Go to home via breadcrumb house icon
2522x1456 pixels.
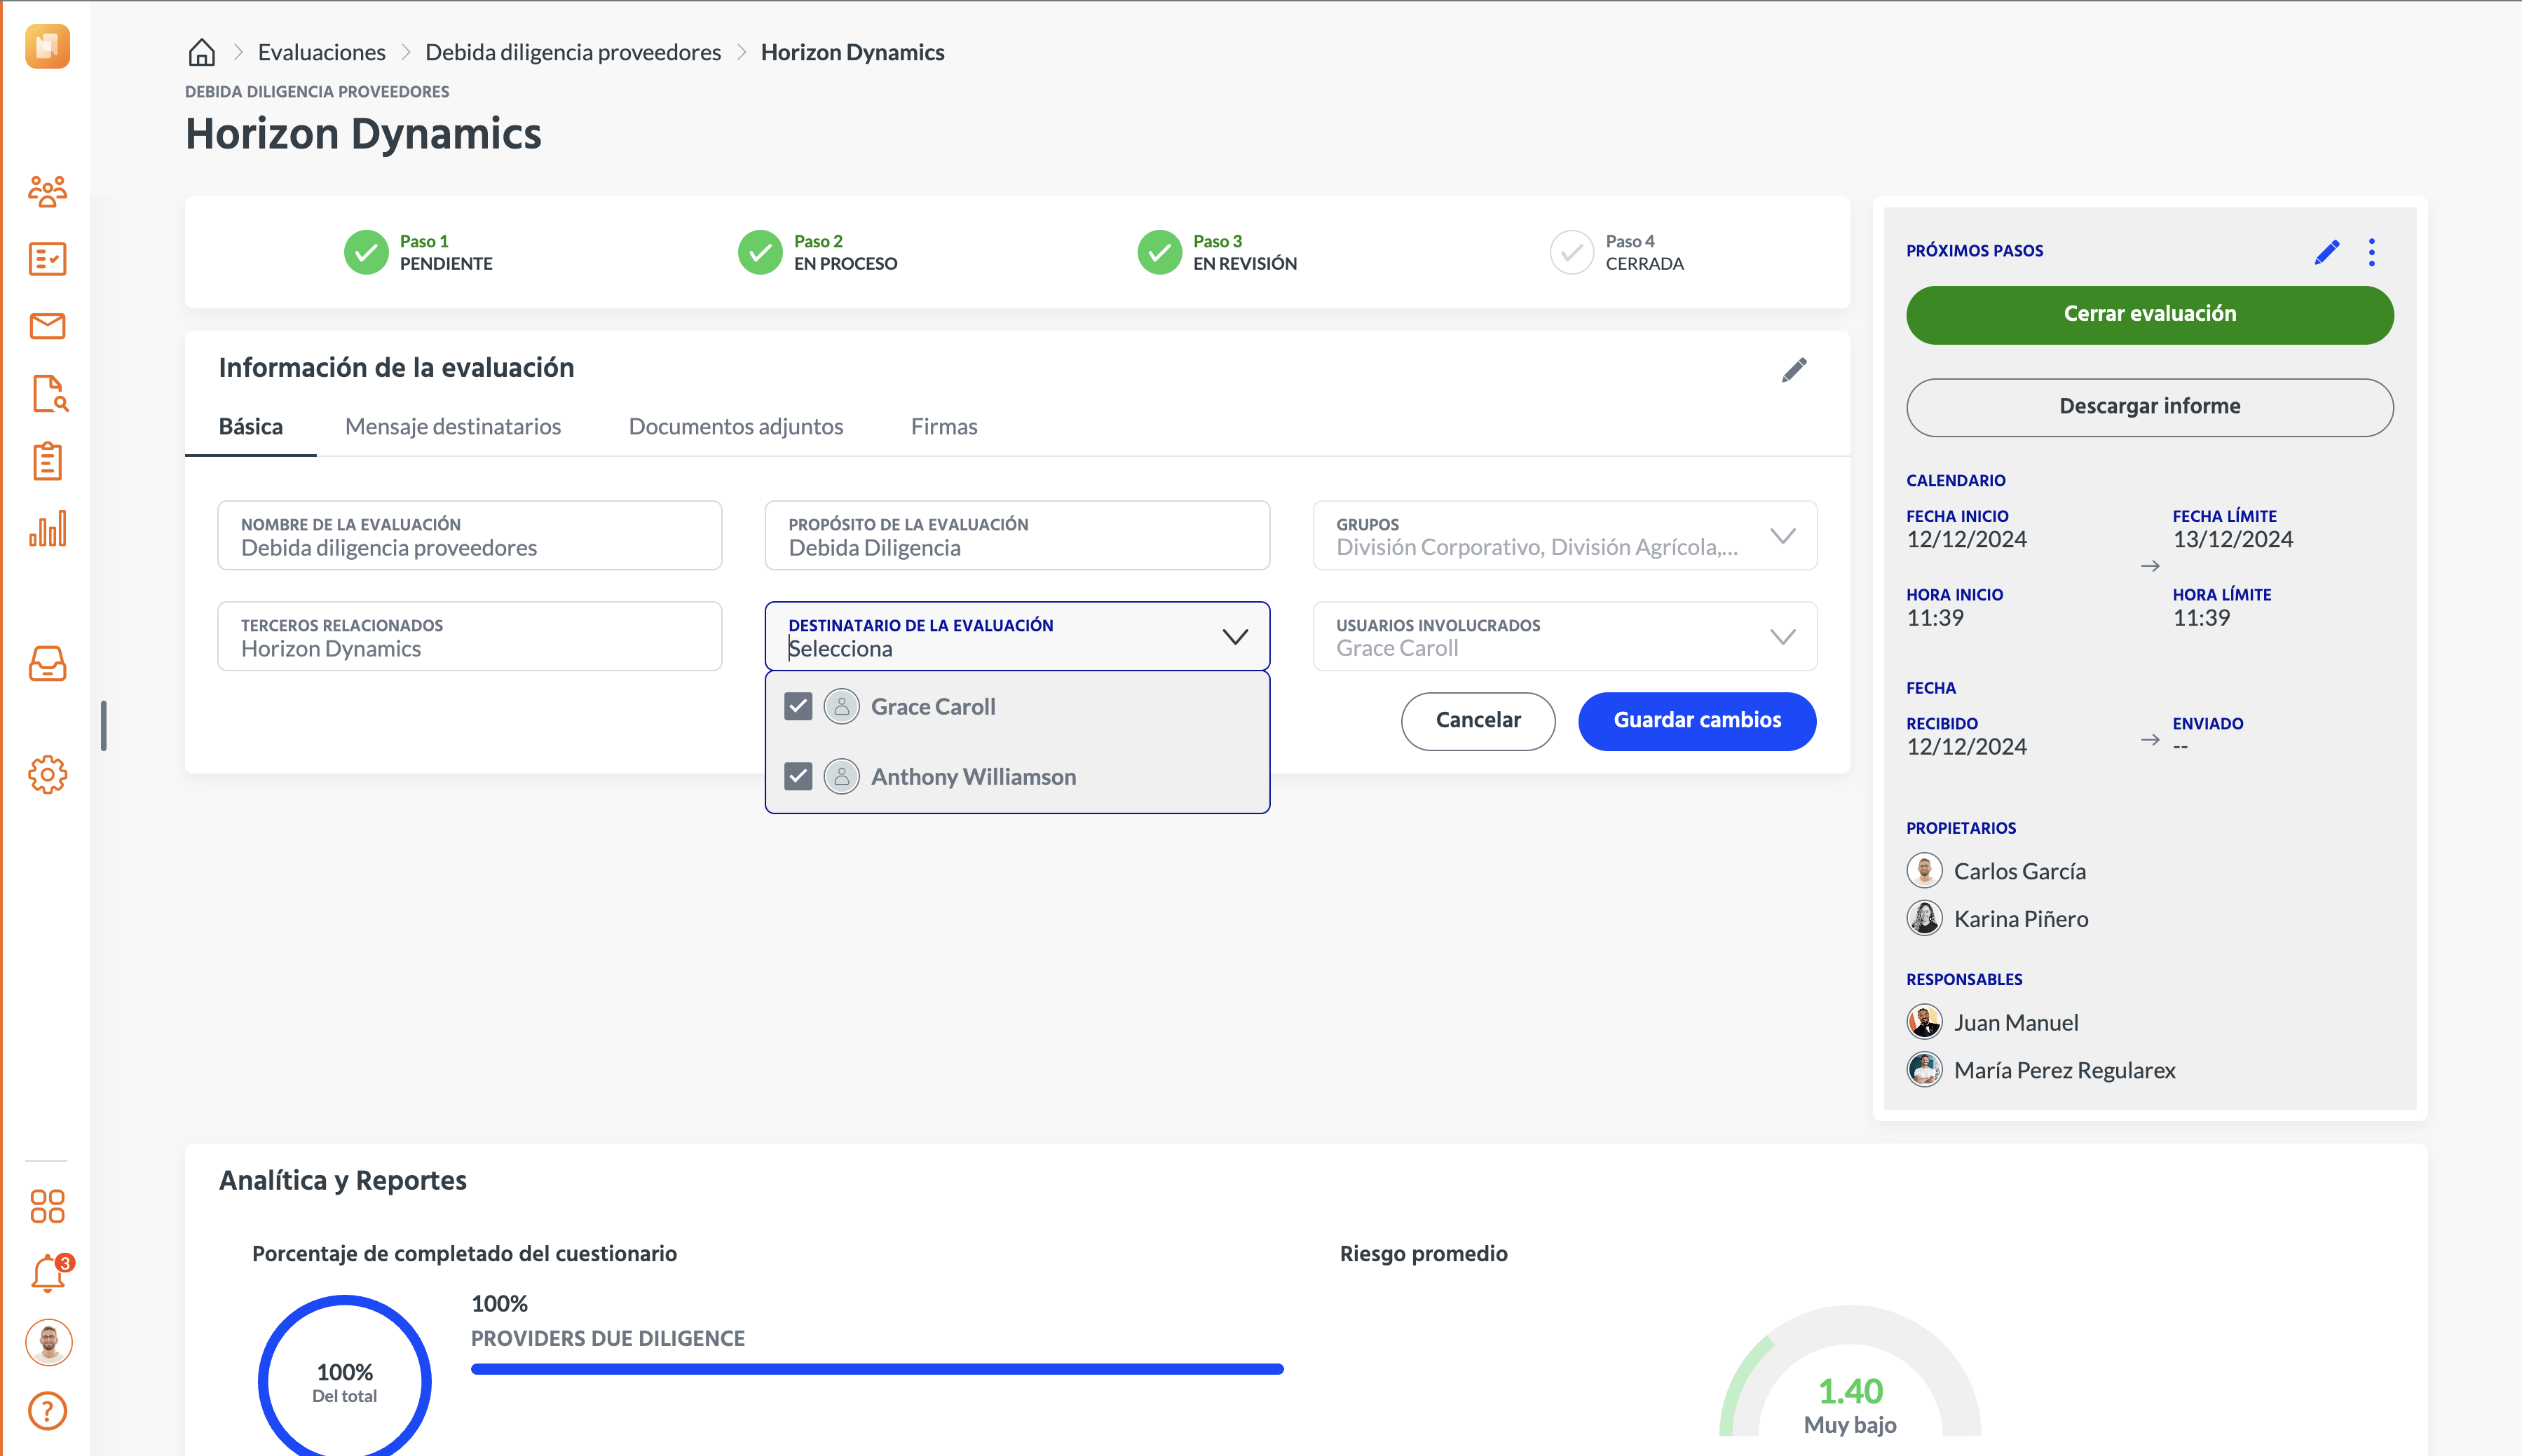(x=202, y=52)
